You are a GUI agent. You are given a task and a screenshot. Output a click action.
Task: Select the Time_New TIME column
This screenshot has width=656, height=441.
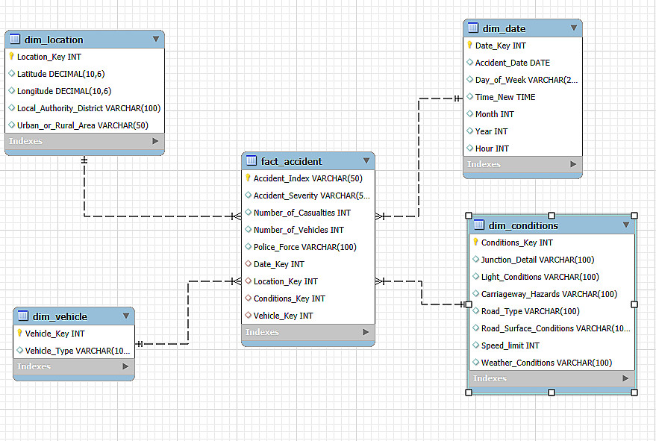522,97
